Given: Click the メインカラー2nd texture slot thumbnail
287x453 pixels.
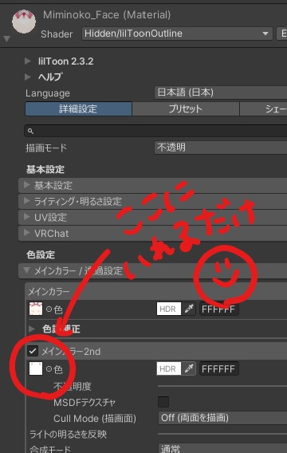Looking at the screenshot, I should pyautogui.click(x=36, y=368).
